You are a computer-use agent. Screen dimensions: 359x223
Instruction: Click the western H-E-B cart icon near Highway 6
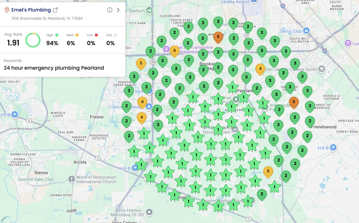[x=14, y=114]
